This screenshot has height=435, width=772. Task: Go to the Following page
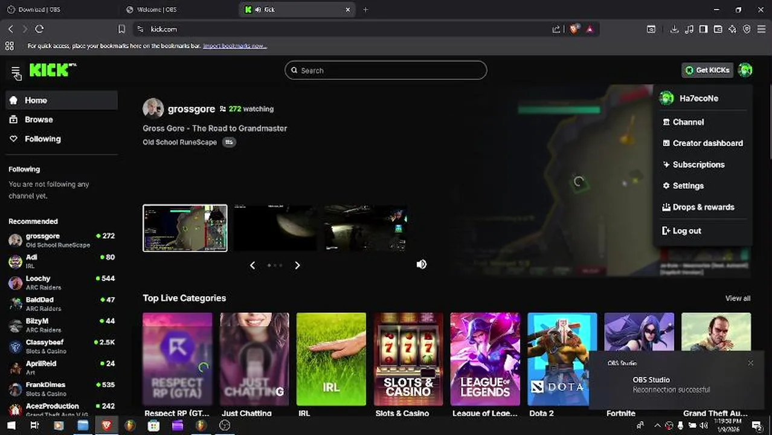(x=62, y=139)
